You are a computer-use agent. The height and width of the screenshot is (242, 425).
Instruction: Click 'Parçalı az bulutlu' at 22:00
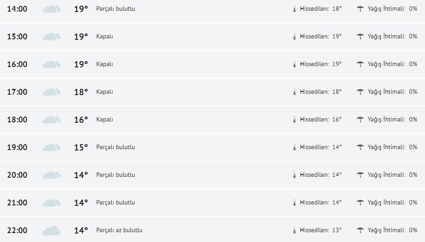(119, 230)
